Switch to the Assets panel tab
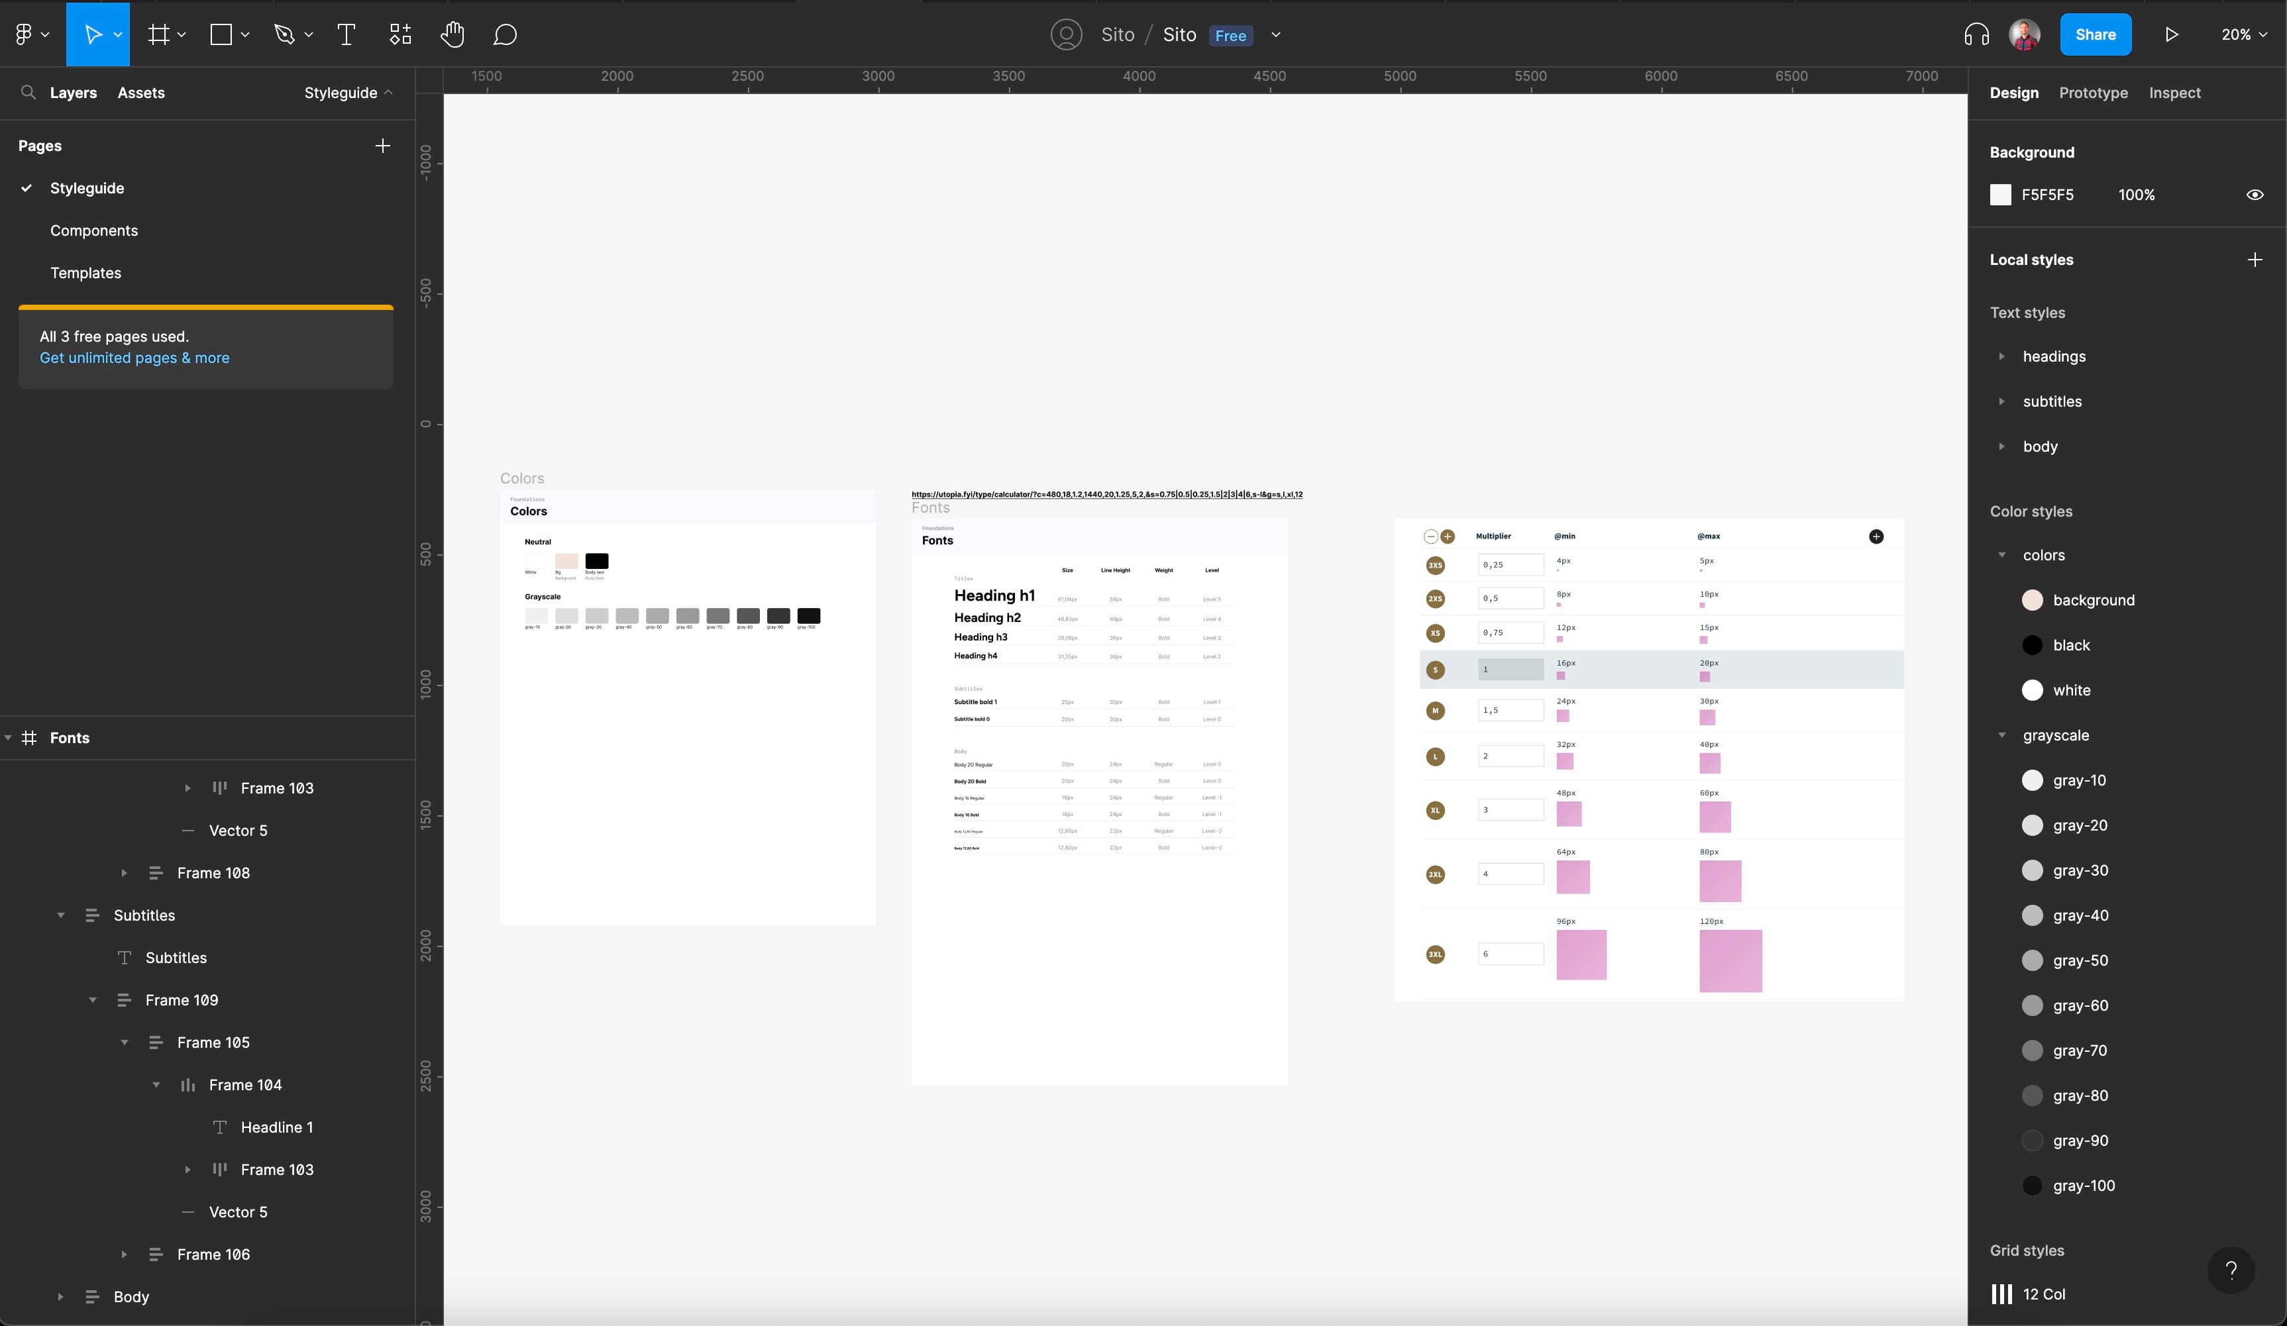This screenshot has height=1326, width=2287. [x=142, y=91]
